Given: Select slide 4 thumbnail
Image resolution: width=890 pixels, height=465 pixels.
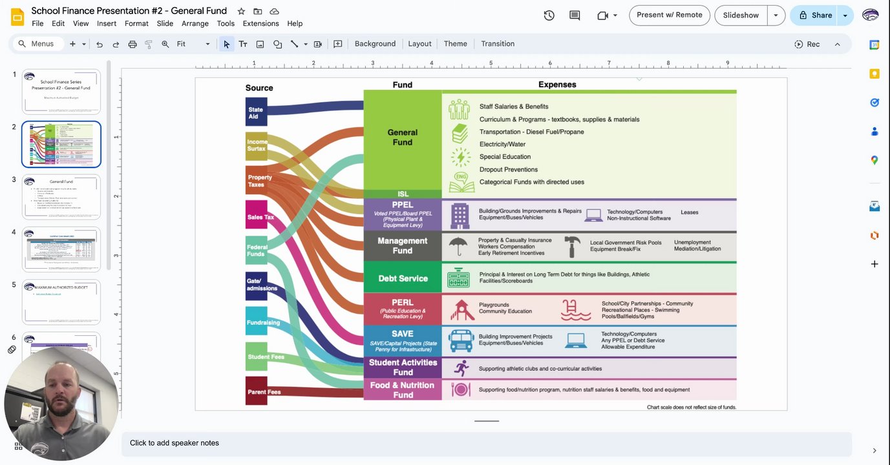Looking at the screenshot, I should pyautogui.click(x=61, y=250).
